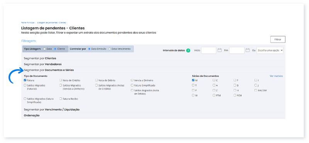
Task: Check the Fatura Simplificada checkbox
Action: (x=132, y=85)
